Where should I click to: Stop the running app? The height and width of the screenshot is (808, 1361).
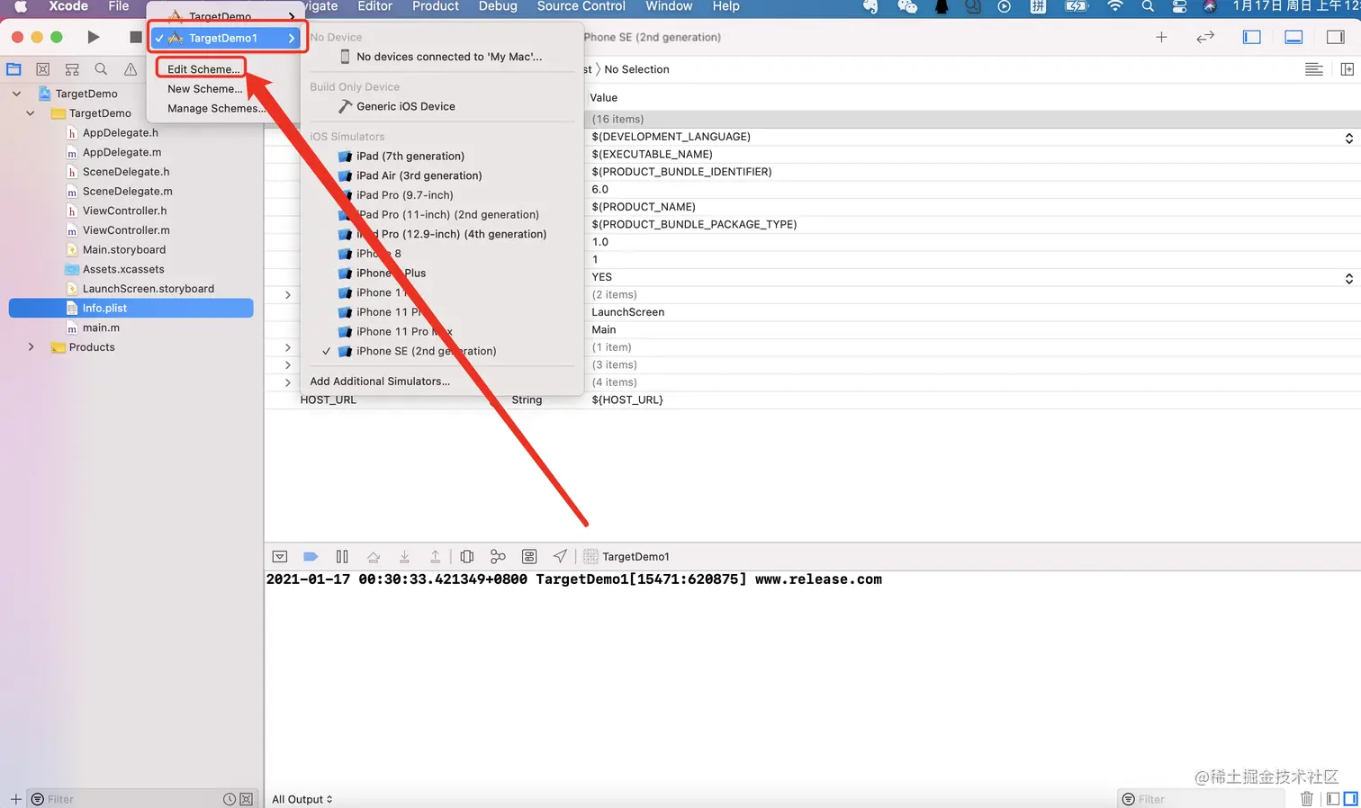point(136,37)
